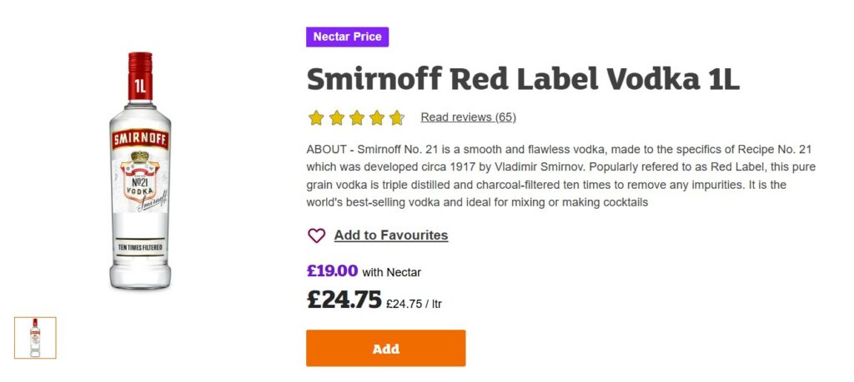The width and height of the screenshot is (854, 382).
Task: Click the £24.75 / ltr unit price
Action: click(x=414, y=304)
